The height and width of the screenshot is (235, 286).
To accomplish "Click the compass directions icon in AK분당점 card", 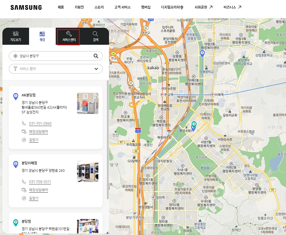I will click(x=24, y=140).
